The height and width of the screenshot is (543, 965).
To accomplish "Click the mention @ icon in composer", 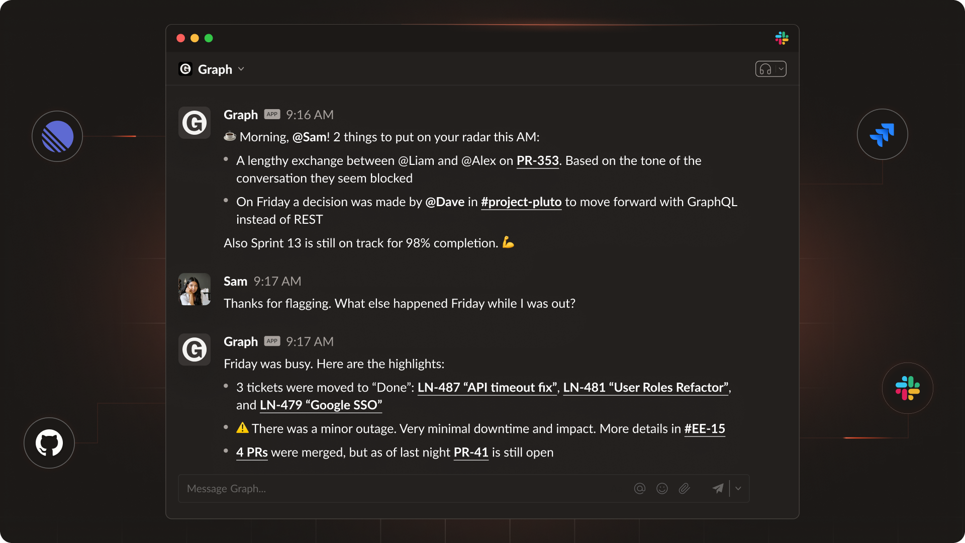I will (639, 488).
